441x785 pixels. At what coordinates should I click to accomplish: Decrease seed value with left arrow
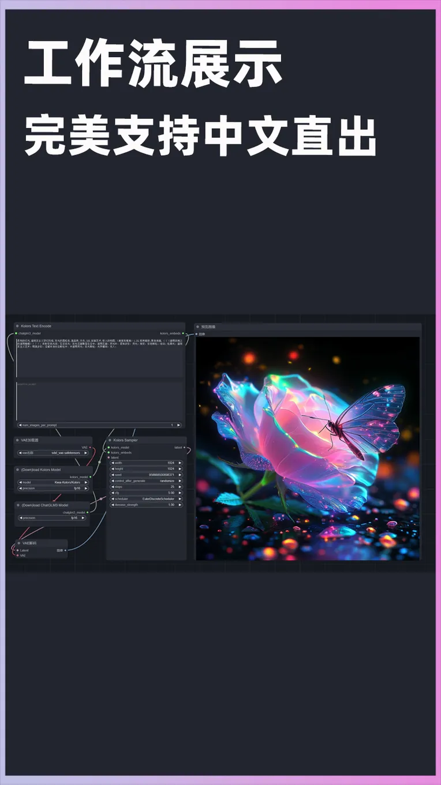pos(112,475)
